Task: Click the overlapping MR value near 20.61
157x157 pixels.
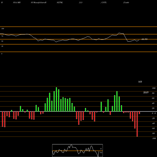Action: 146,92
